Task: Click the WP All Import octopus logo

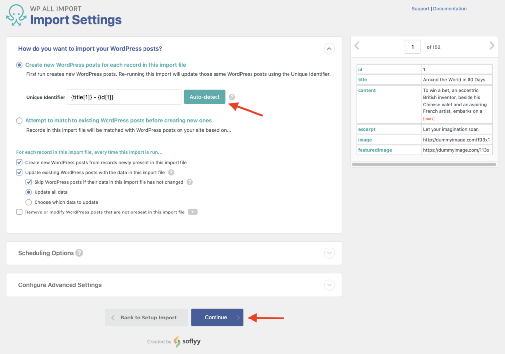Action: pos(16,15)
